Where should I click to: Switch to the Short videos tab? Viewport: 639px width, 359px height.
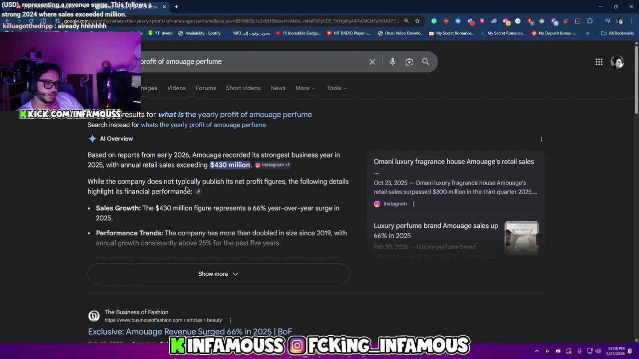point(243,88)
